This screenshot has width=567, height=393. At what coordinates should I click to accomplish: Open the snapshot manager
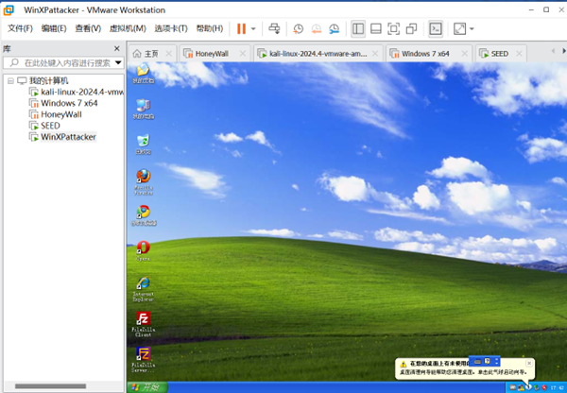click(335, 29)
